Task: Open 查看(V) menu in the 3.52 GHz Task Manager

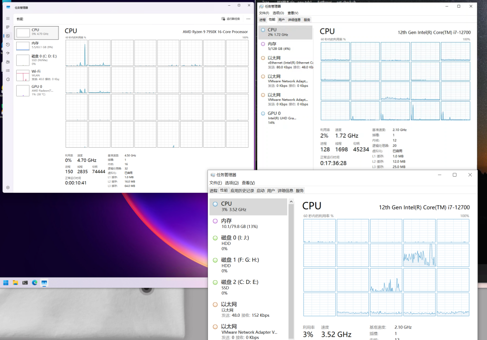Action: coord(248,183)
